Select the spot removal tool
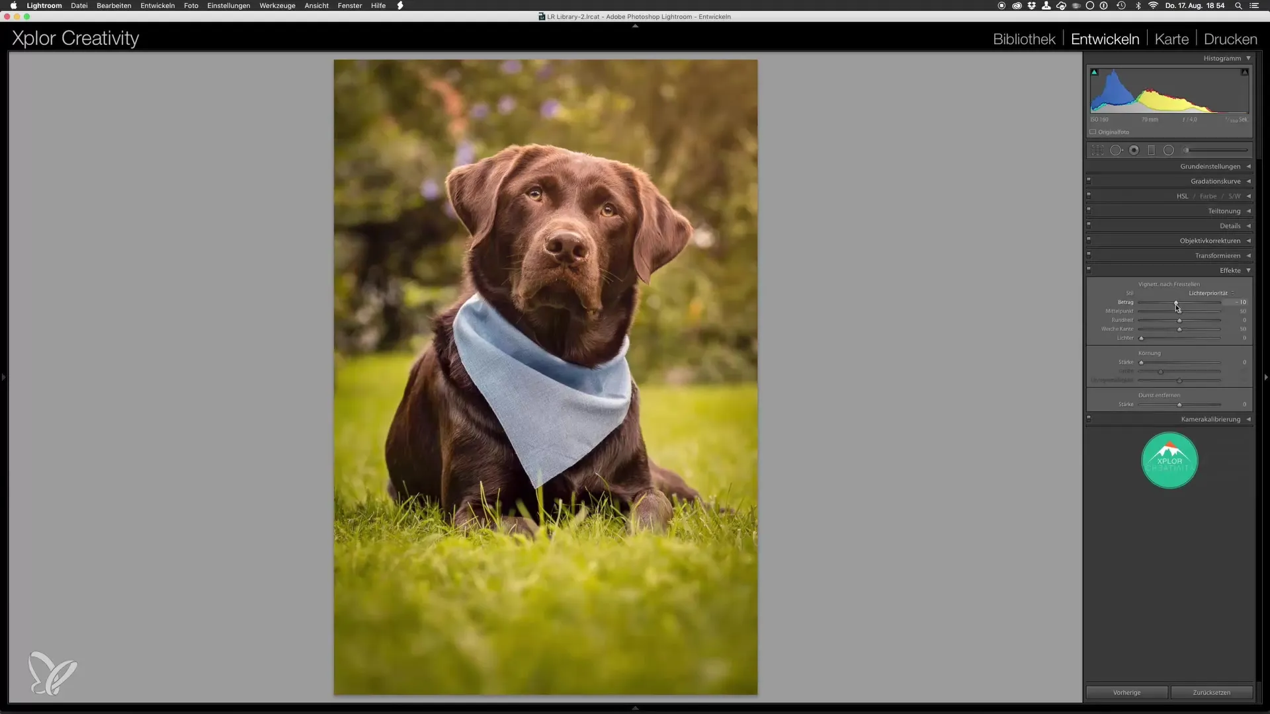 pos(1116,151)
